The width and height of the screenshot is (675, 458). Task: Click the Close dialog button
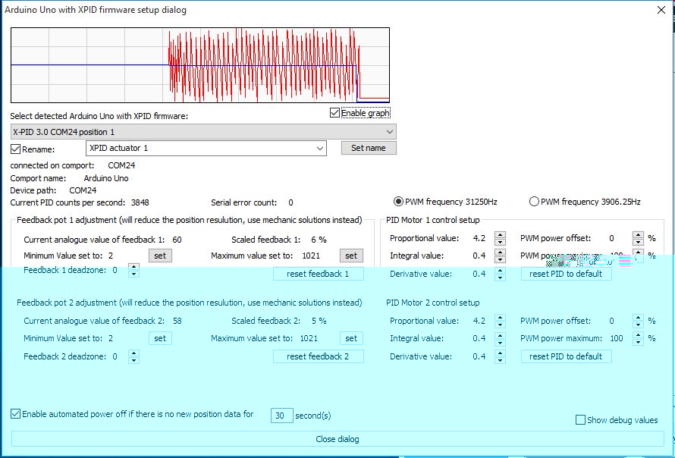click(x=337, y=439)
